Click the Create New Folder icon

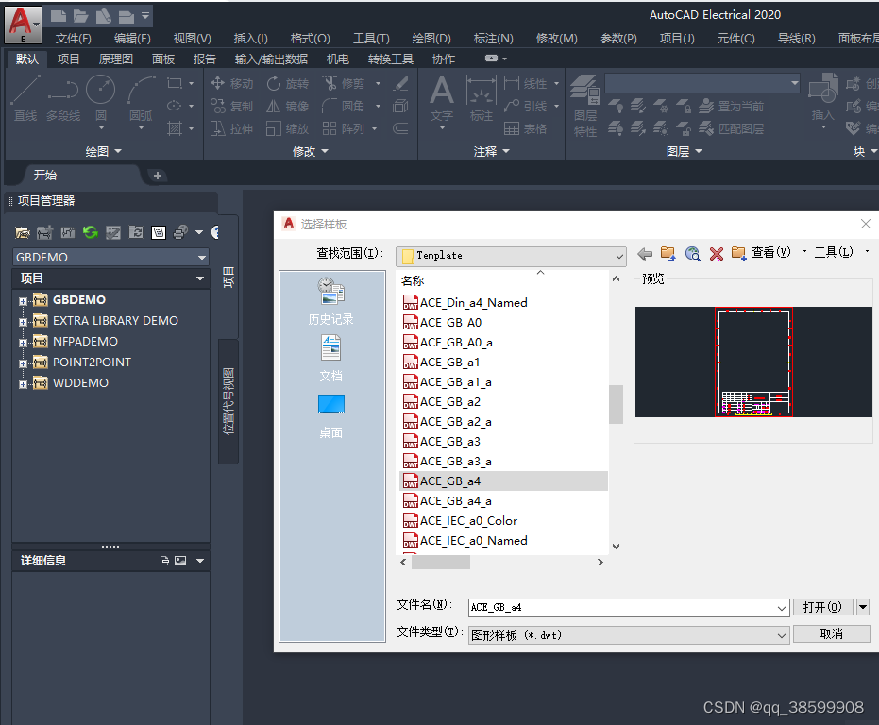pyautogui.click(x=739, y=254)
